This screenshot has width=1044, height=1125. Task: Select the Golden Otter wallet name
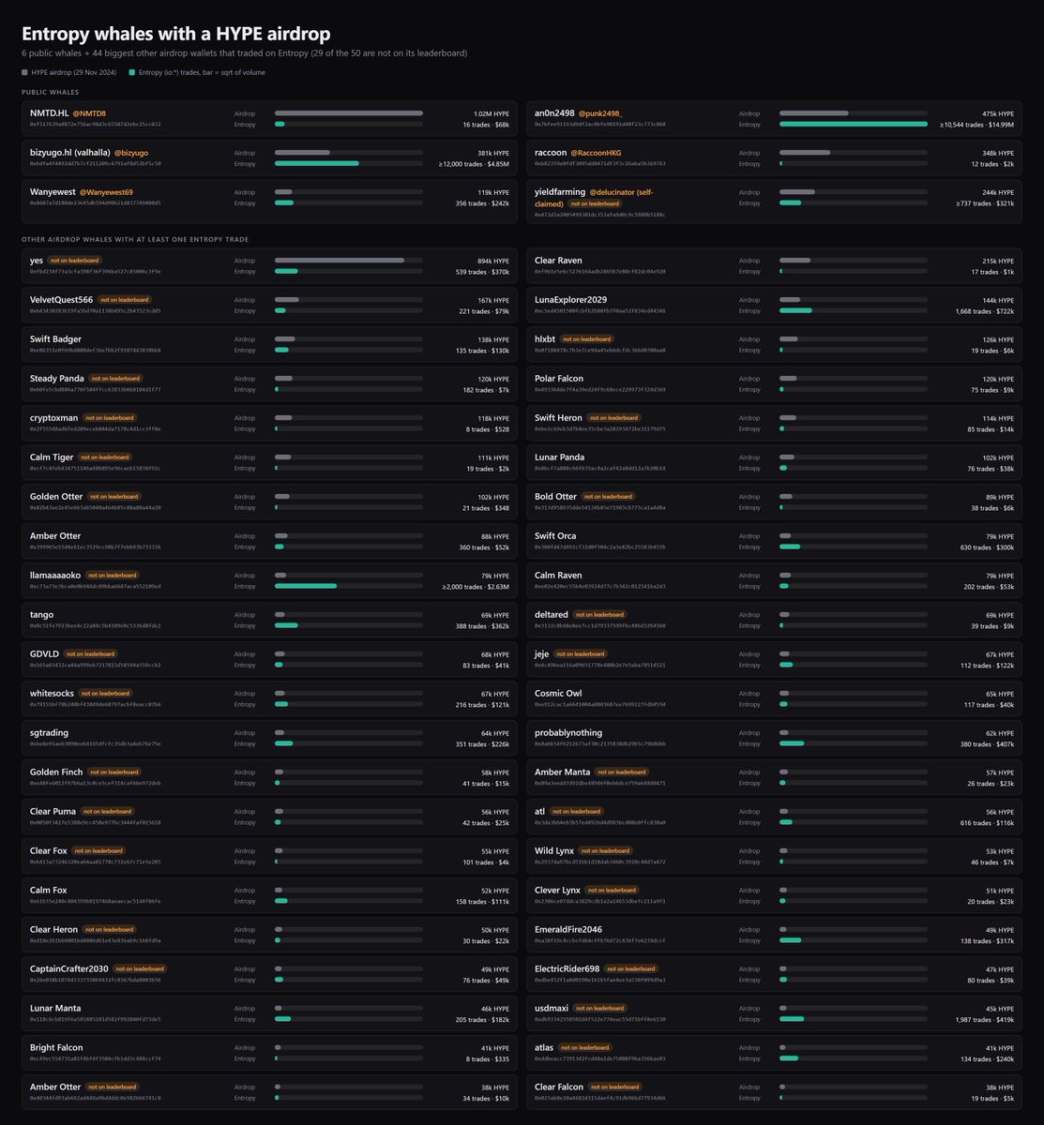click(56, 497)
